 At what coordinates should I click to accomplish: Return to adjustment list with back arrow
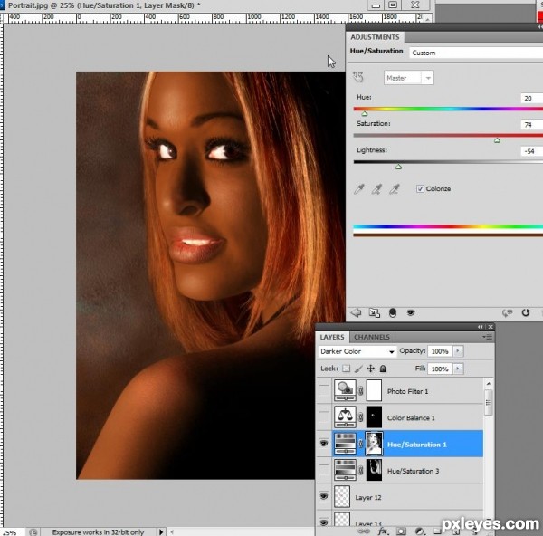click(x=356, y=313)
